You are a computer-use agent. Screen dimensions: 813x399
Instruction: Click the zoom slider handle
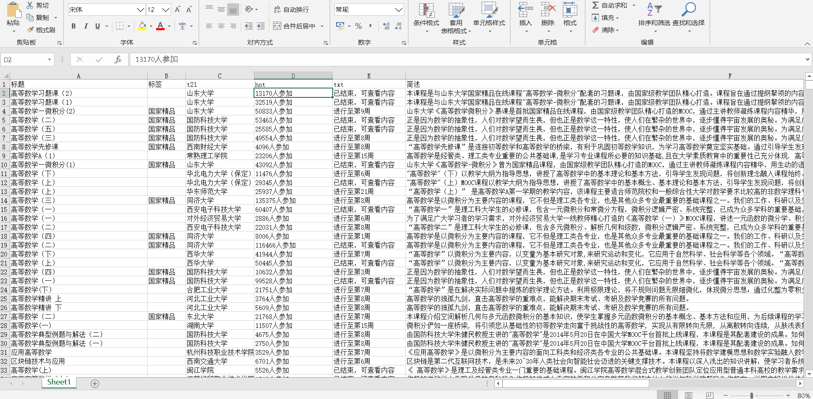pyautogui.click(x=752, y=396)
